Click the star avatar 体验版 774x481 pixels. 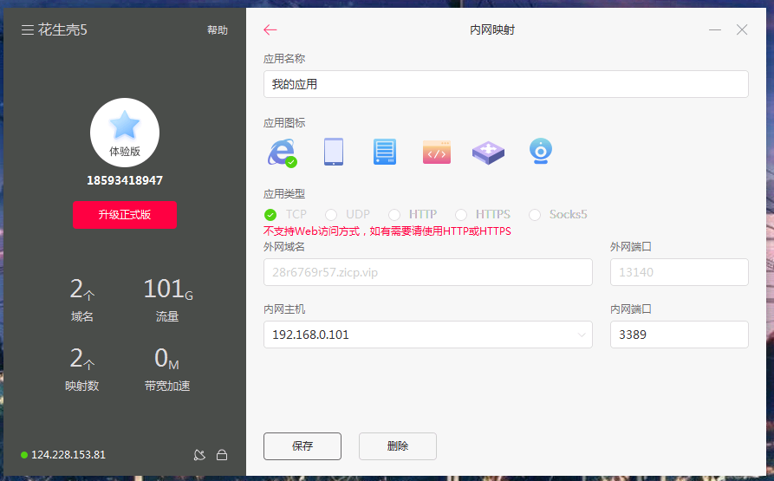point(125,133)
